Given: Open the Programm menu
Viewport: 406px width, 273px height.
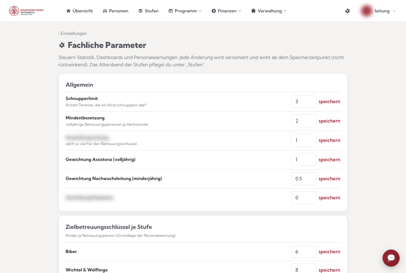Looking at the screenshot, I should tap(185, 11).
